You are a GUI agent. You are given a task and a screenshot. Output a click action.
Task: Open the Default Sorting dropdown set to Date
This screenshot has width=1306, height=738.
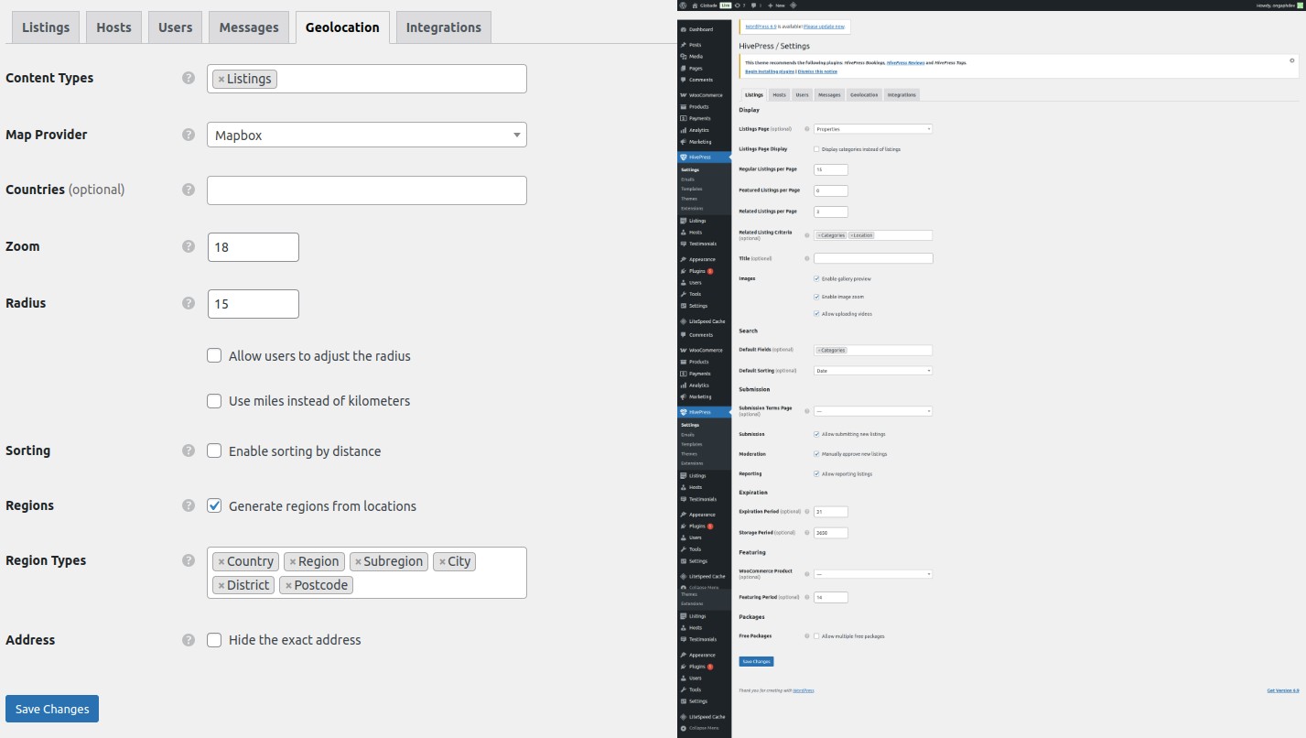[872, 371]
